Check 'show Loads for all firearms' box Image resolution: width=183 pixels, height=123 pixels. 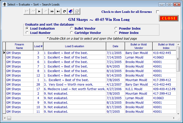tap(158, 12)
